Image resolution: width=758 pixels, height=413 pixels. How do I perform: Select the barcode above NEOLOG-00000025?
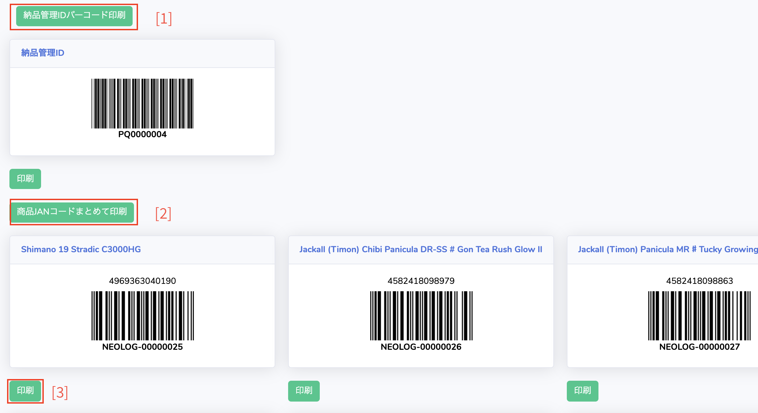tap(142, 316)
